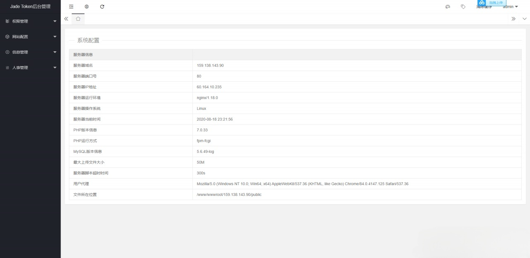Click the 拖拽上传 upload button
The height and width of the screenshot is (258, 530).
coord(496,2)
